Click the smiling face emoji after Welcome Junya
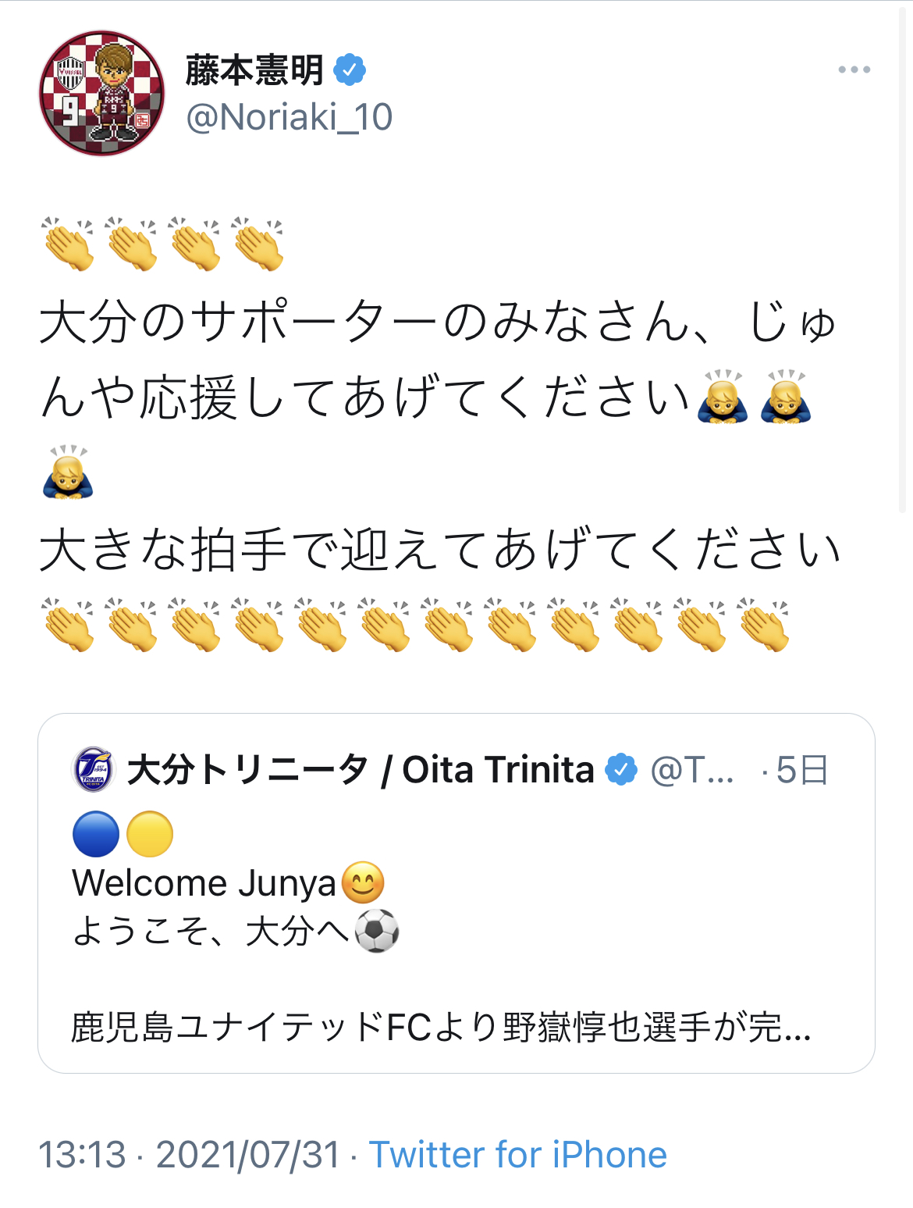Screen dimensions: 913x1208 (363, 882)
